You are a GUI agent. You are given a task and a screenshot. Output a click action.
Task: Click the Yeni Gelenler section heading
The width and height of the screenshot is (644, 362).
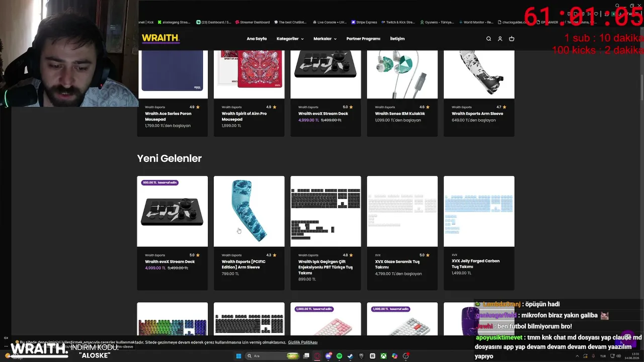(x=169, y=158)
